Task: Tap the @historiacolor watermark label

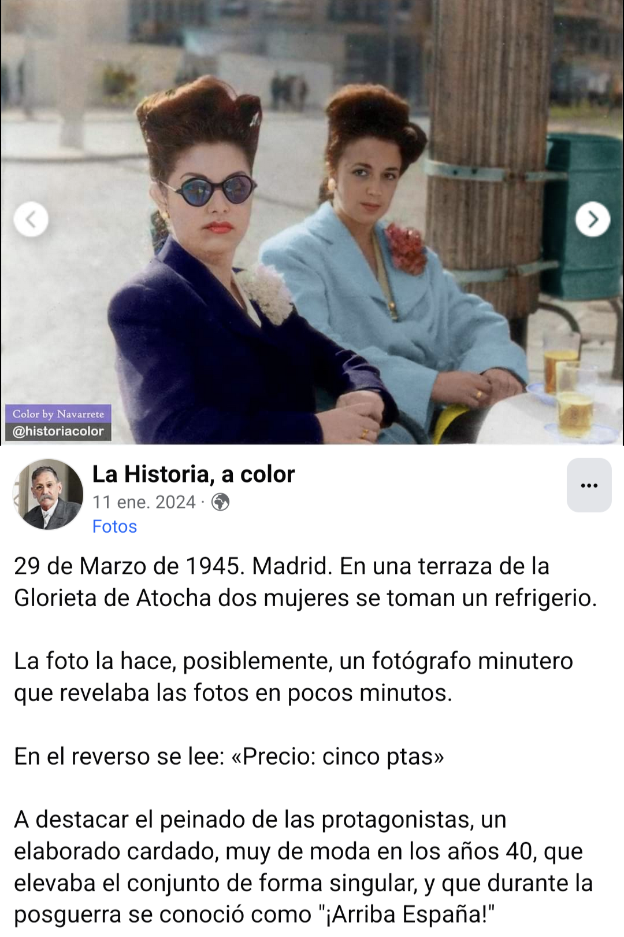Action: 58,431
